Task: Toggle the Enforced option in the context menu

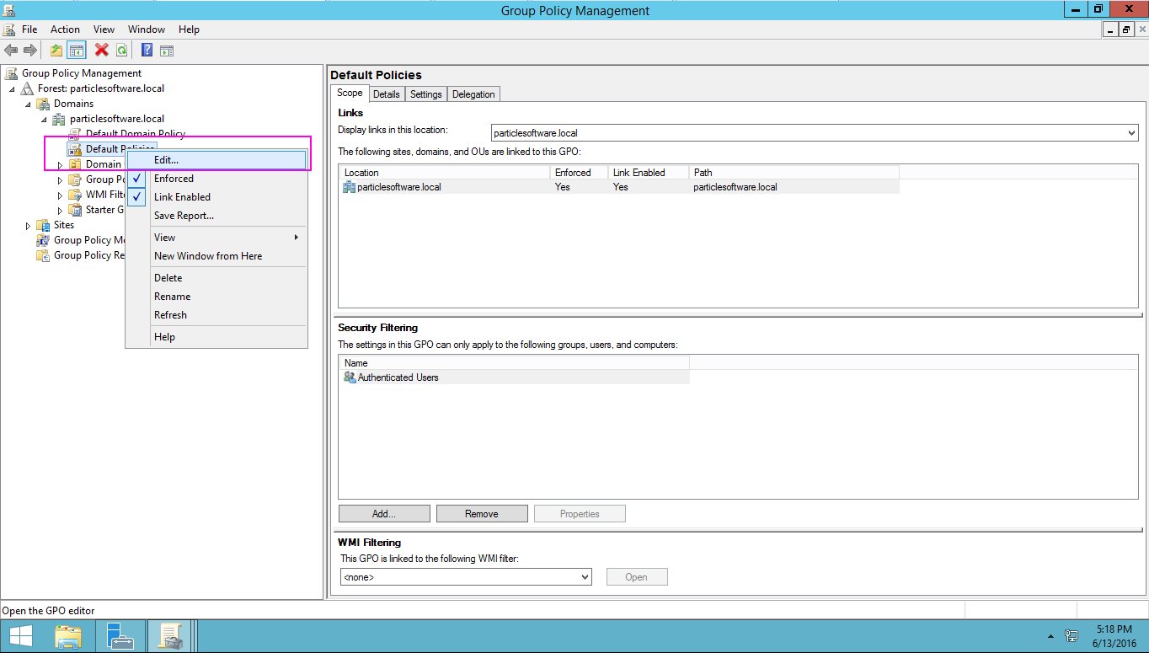Action: 216,179
